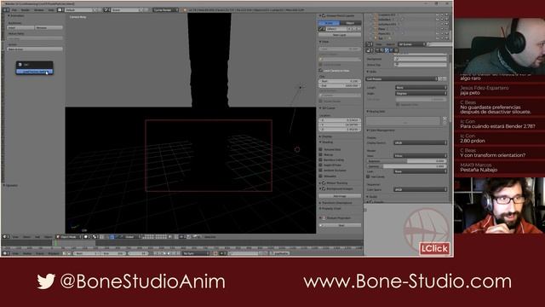
Task: Collapse the View panel in the properties region
Action: [324, 42]
